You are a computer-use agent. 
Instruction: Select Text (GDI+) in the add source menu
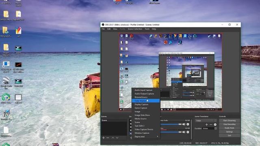coord(146,126)
